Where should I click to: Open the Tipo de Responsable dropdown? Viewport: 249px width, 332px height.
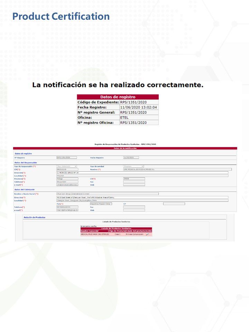point(67,166)
